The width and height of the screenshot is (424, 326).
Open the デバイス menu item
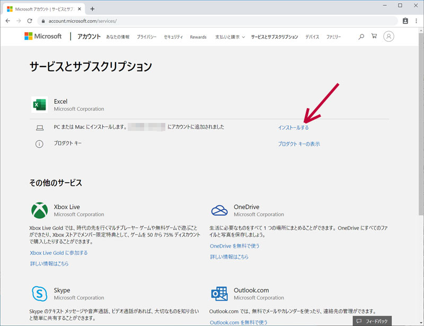(312, 37)
